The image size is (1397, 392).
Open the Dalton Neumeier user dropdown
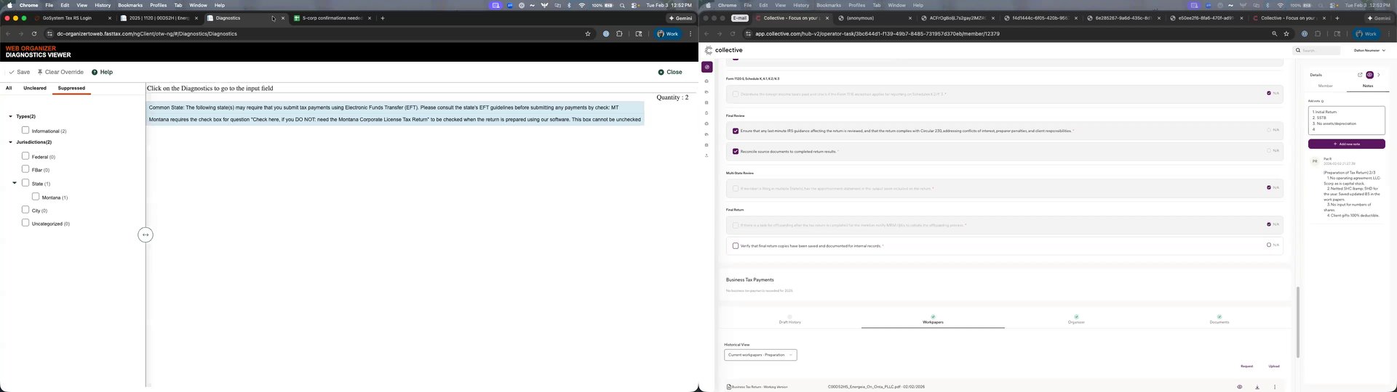1369,50
